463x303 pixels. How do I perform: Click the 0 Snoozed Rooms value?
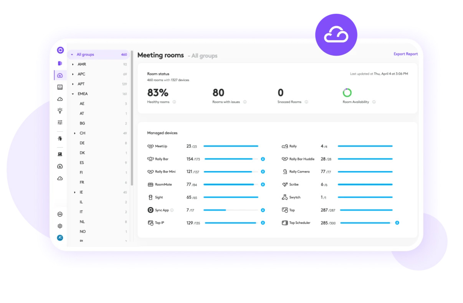(x=281, y=93)
